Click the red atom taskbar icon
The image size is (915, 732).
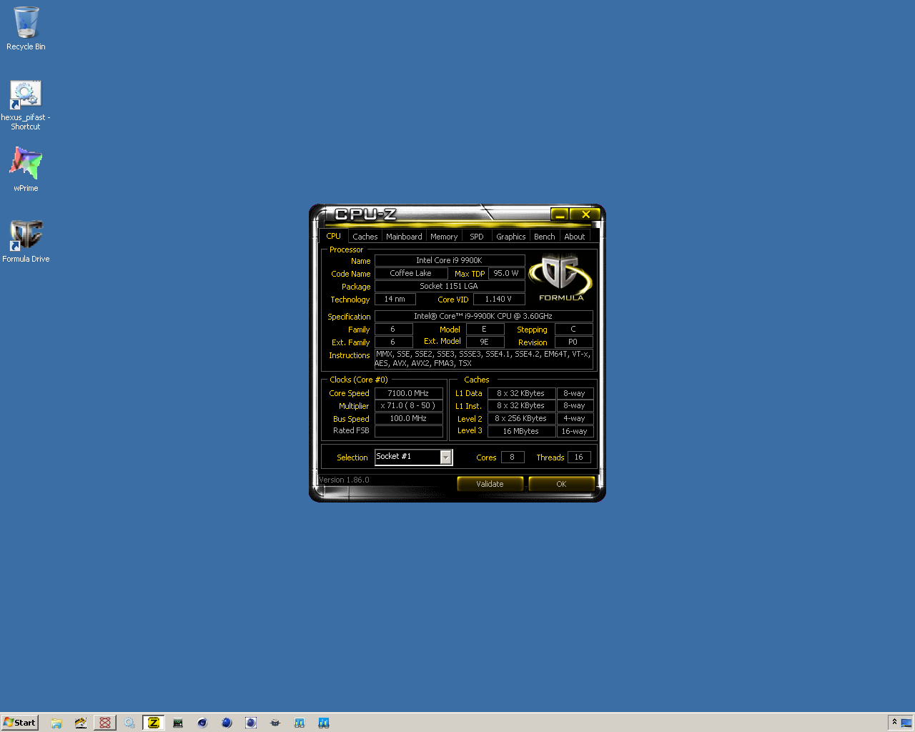point(105,723)
